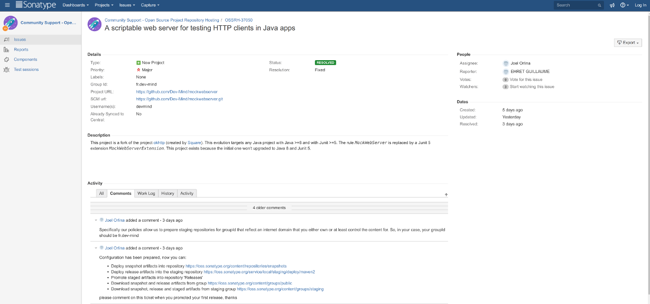
Task: Switch to the All activity tab
Action: 101,194
